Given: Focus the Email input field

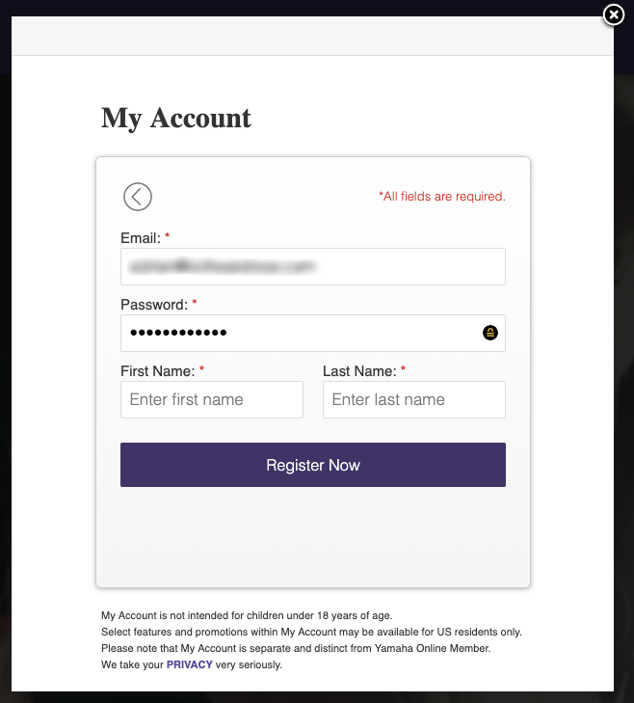Looking at the screenshot, I should pyautogui.click(x=313, y=266).
